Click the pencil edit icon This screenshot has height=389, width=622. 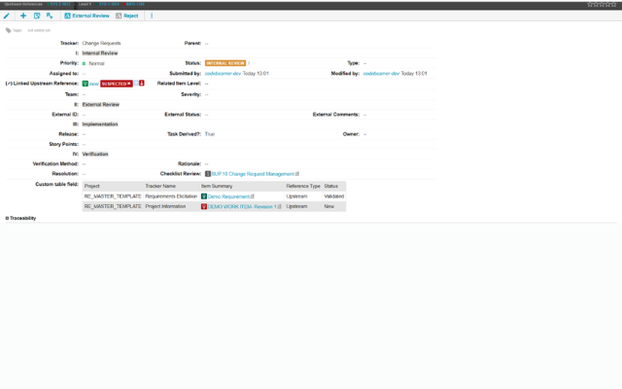(7, 16)
